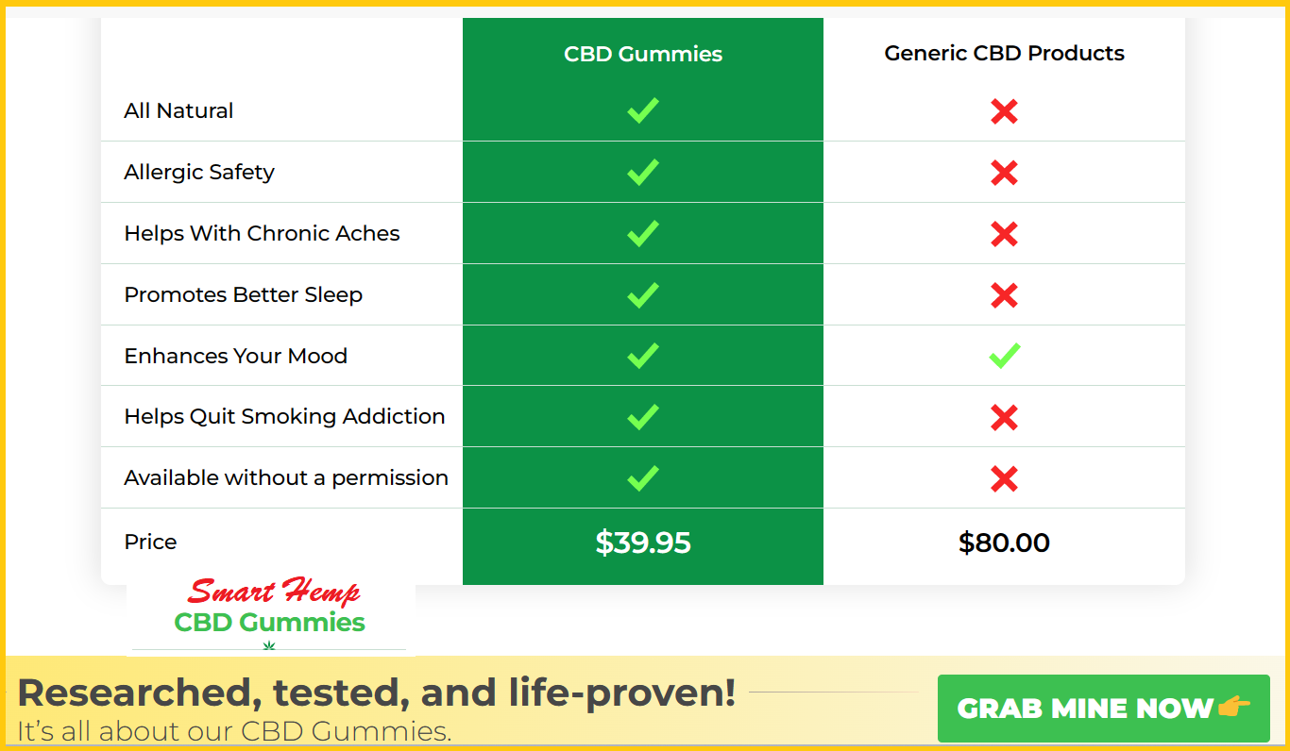
Task: Click Generic CBD Products checkmark for Enhances Your Mood
Action: click(1004, 356)
